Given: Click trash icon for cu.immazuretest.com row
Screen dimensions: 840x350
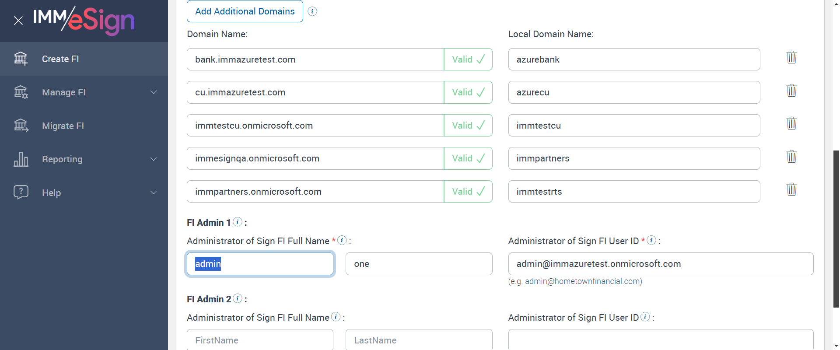Looking at the screenshot, I should (791, 91).
